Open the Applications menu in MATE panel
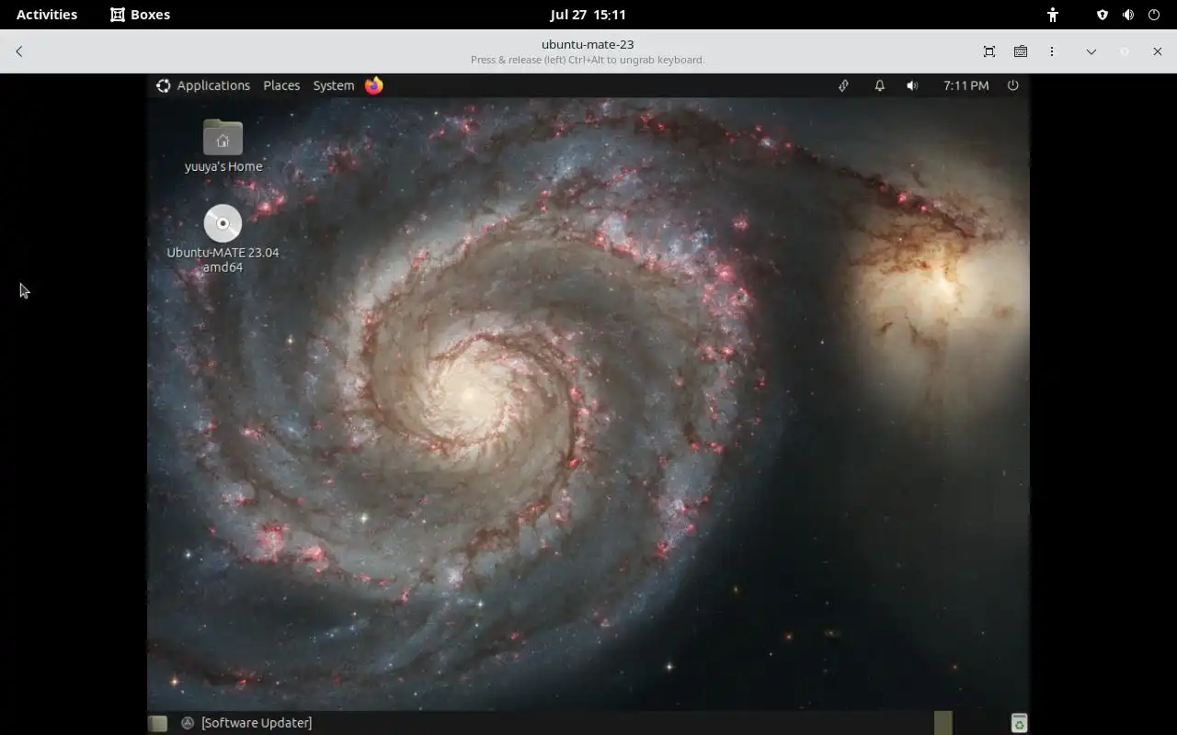 pos(202,85)
